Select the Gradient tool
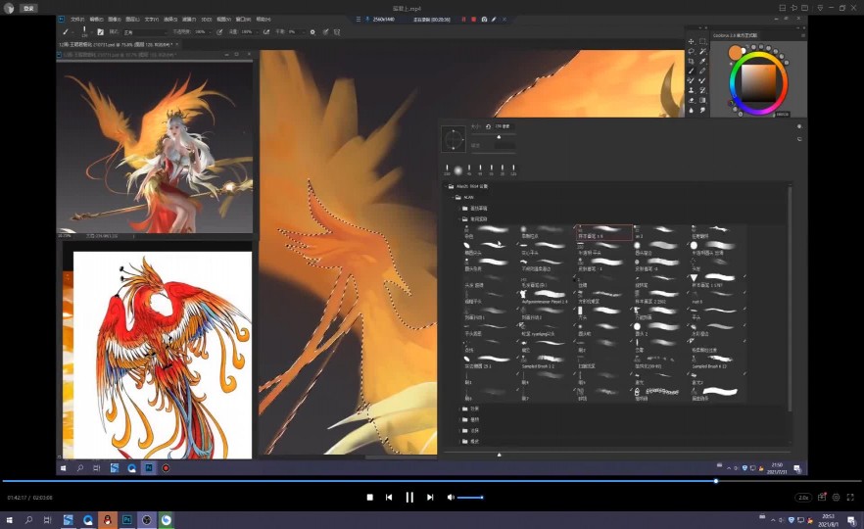This screenshot has height=529, width=864. pos(702,100)
